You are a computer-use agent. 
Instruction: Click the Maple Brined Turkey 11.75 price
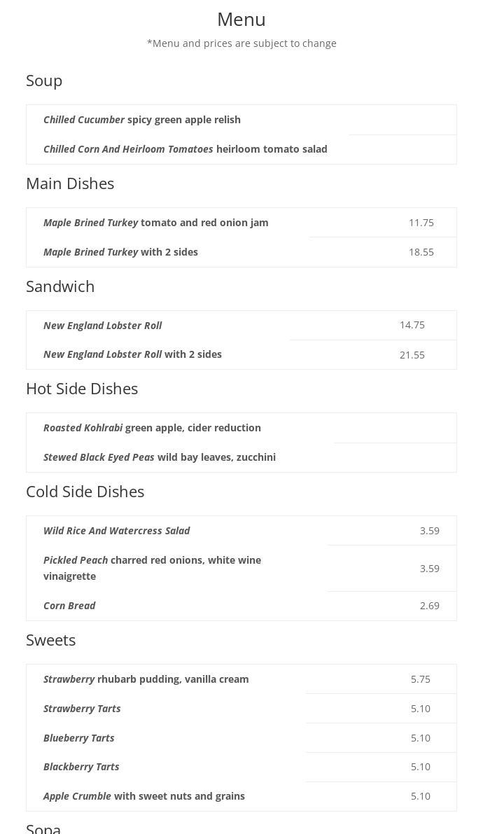click(421, 223)
